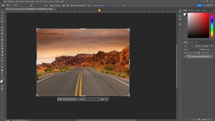Screen dimensions: 215x121
Task: Open the Datei menu
Action: pos(5,1)
